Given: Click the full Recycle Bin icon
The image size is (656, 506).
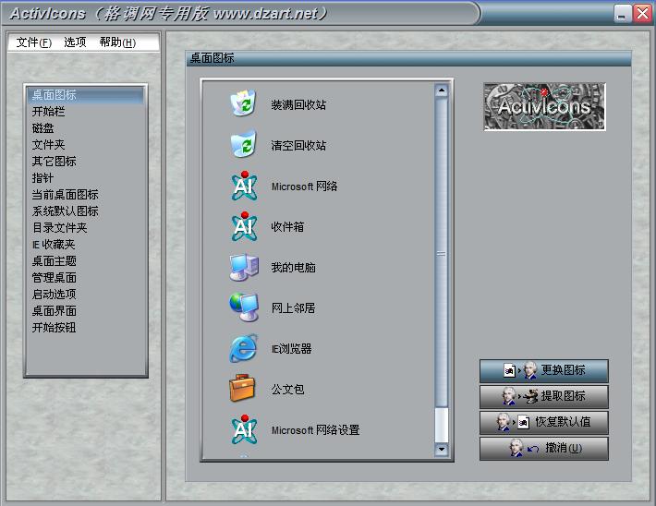Looking at the screenshot, I should [x=243, y=102].
